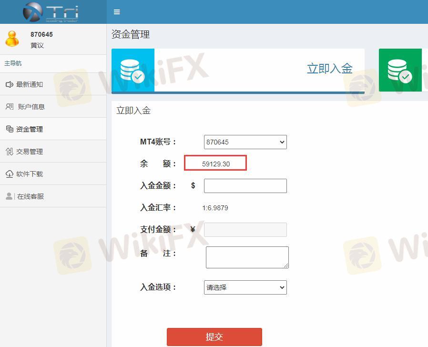
Task: Click the username 黄议
Action: (37, 45)
